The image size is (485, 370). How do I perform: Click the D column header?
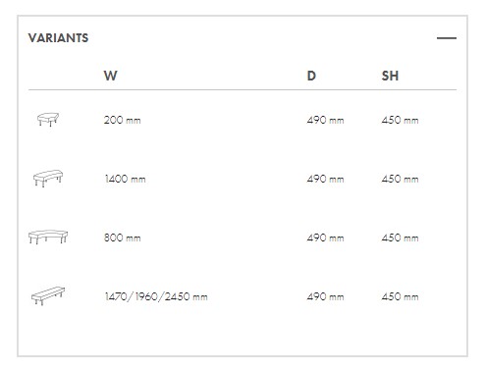point(311,76)
